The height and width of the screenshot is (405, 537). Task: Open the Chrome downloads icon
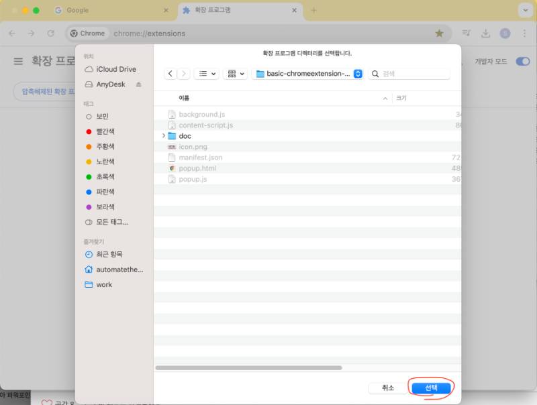pyautogui.click(x=486, y=34)
